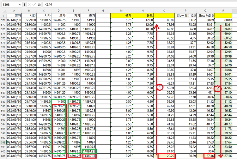This screenshot has height=159, width=237.
Task: Click empty yellow header cell in column O
Action: (164, 15)
